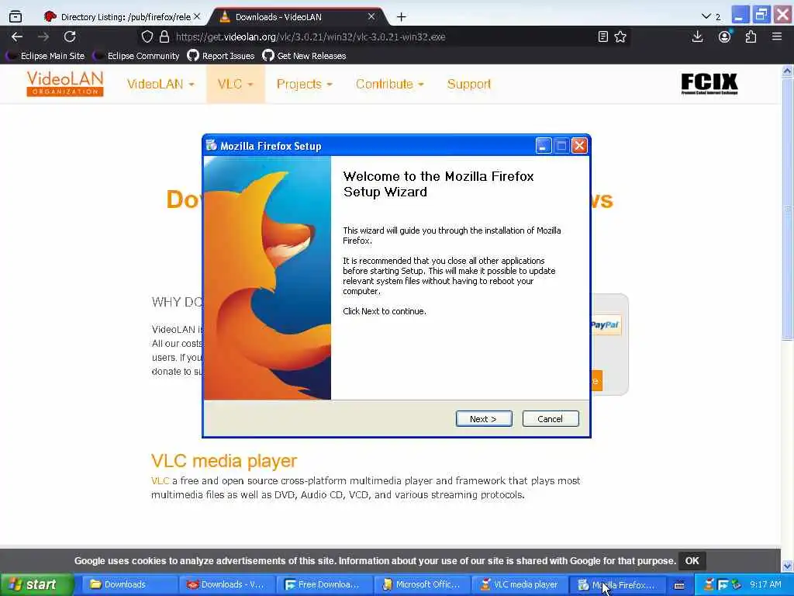Toggle reader view icon in address bar

(603, 36)
